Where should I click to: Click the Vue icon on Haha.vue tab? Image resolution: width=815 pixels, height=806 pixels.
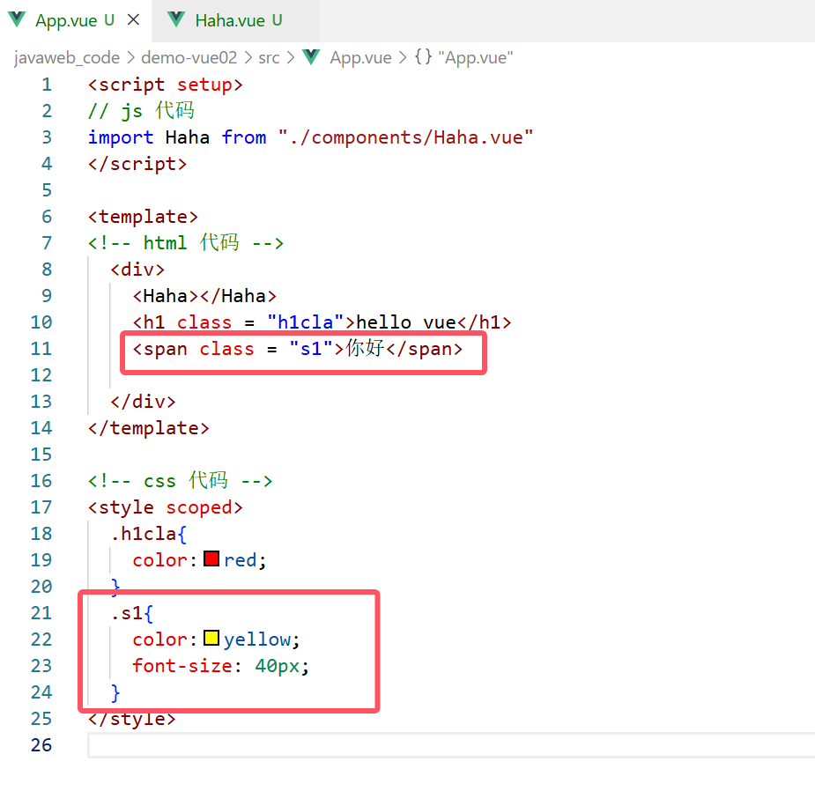pyautogui.click(x=176, y=19)
